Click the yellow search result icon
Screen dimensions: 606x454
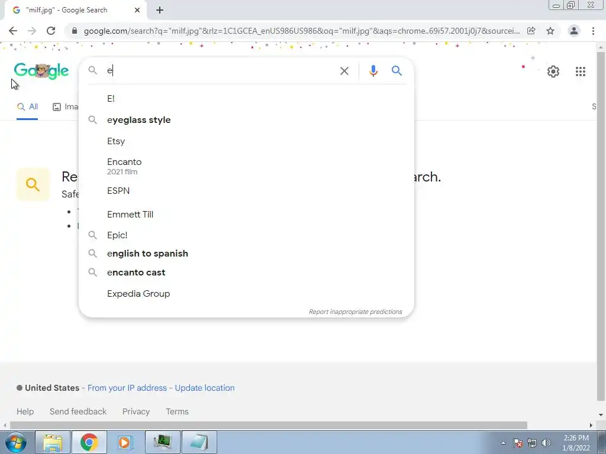pyautogui.click(x=33, y=184)
